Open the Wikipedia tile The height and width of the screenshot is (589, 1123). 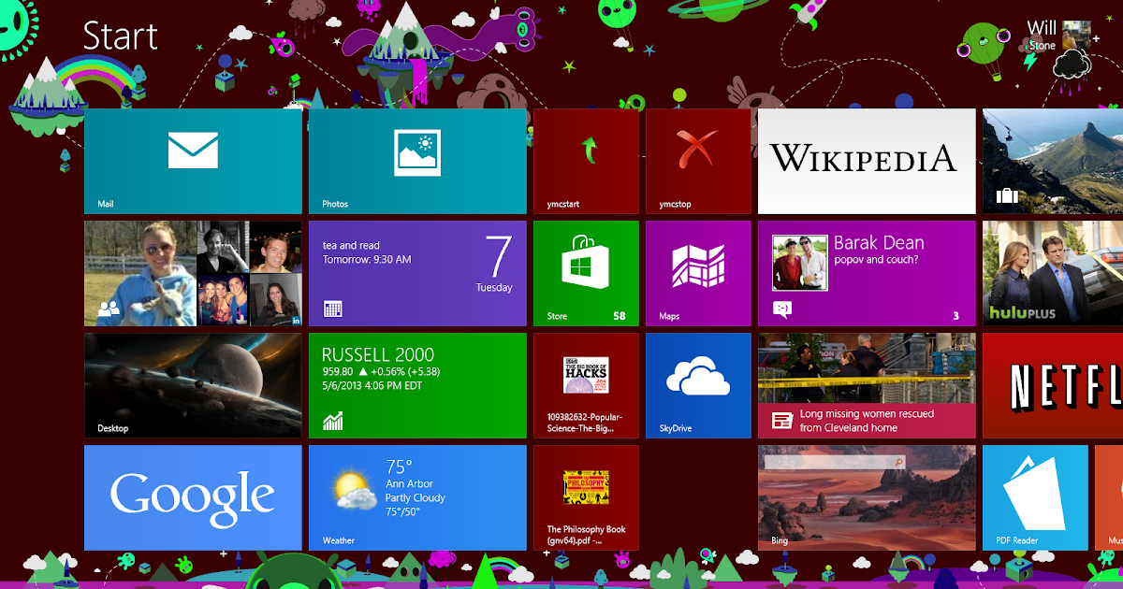(x=867, y=161)
